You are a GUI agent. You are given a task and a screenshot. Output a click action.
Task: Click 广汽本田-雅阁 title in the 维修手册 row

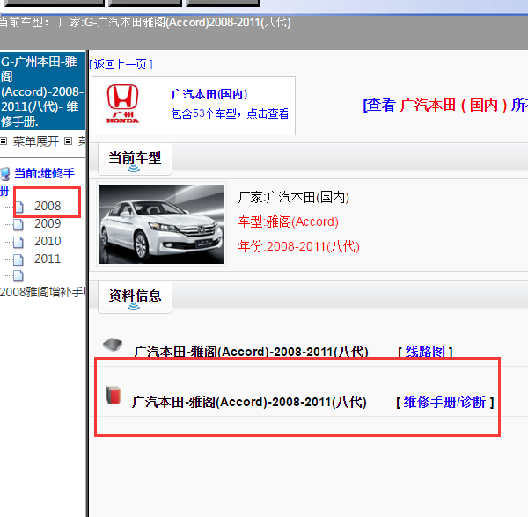click(249, 402)
